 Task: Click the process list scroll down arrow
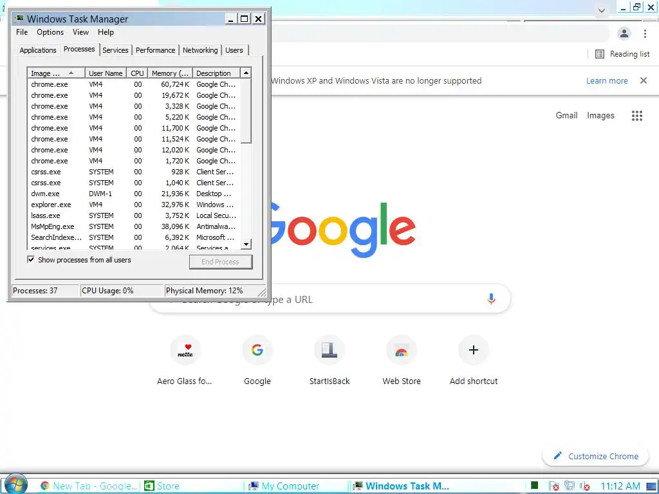[x=246, y=244]
